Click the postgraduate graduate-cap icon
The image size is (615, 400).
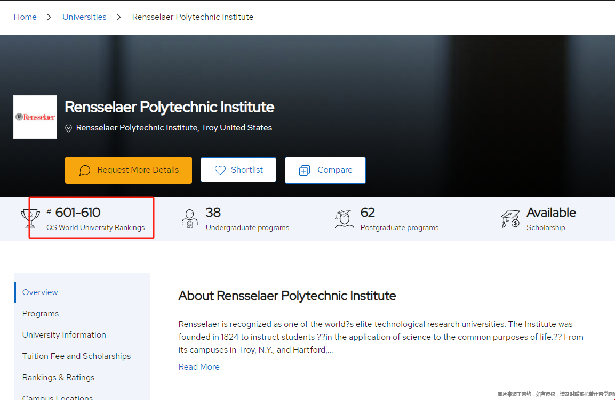coord(345,218)
